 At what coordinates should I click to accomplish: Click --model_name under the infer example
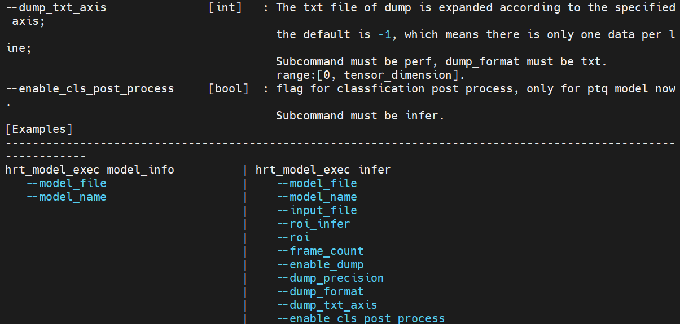click(x=317, y=197)
